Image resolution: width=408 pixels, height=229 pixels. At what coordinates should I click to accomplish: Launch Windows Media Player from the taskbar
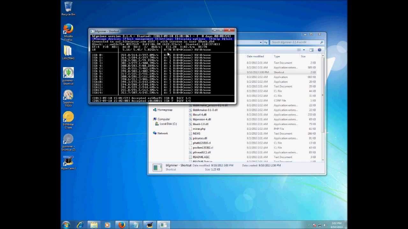click(107, 225)
